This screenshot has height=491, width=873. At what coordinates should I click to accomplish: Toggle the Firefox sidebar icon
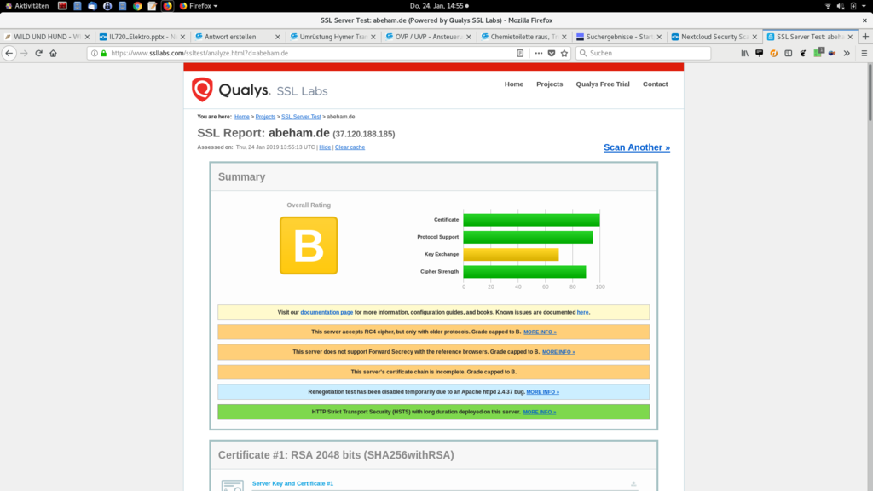pyautogui.click(x=789, y=53)
